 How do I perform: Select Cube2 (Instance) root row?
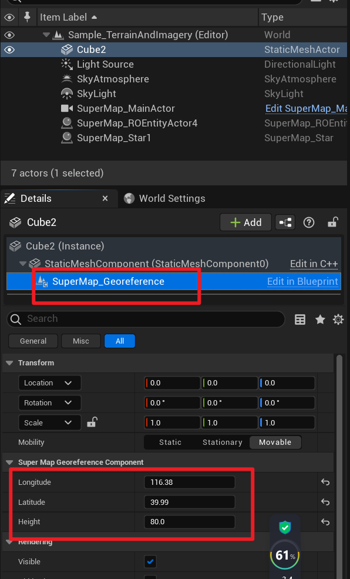[174, 246]
